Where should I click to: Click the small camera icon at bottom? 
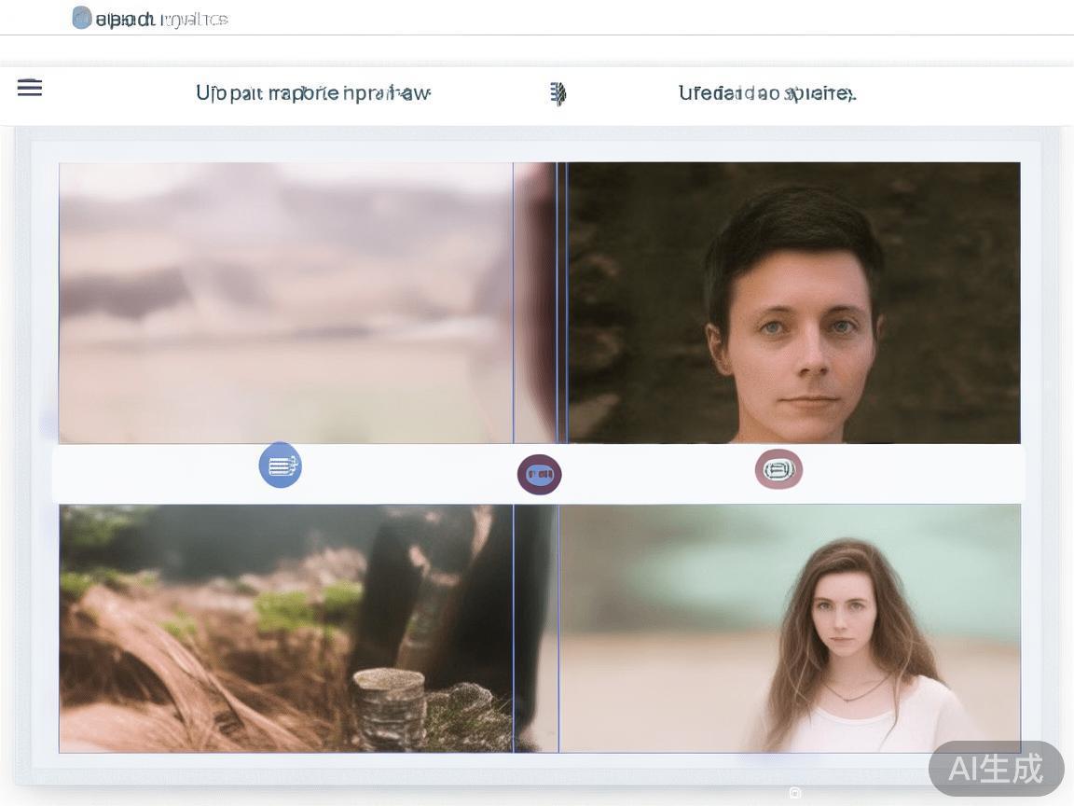tap(795, 793)
